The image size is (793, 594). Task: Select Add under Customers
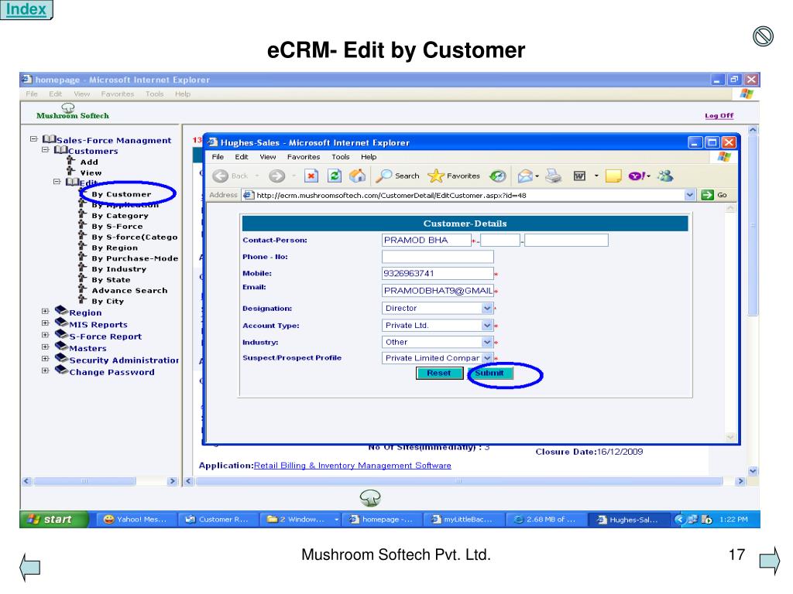pyautogui.click(x=89, y=162)
